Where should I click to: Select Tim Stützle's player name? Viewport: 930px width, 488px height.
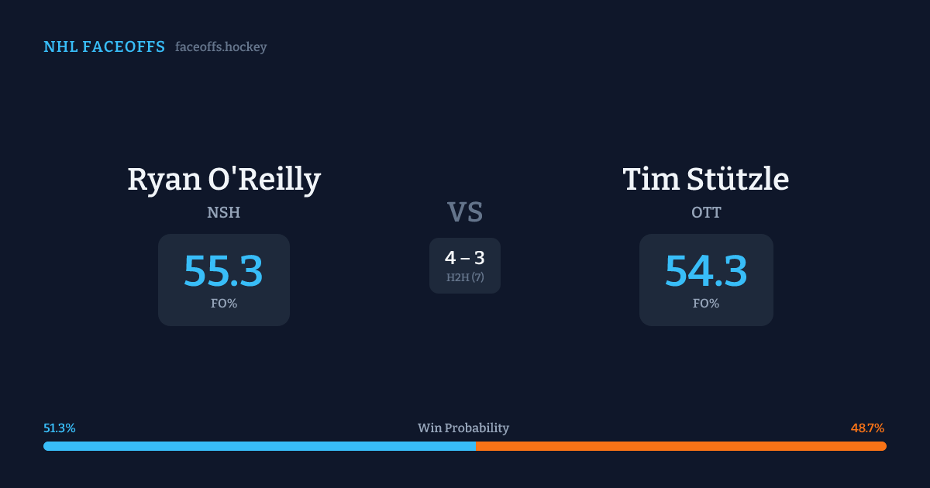[x=706, y=180]
